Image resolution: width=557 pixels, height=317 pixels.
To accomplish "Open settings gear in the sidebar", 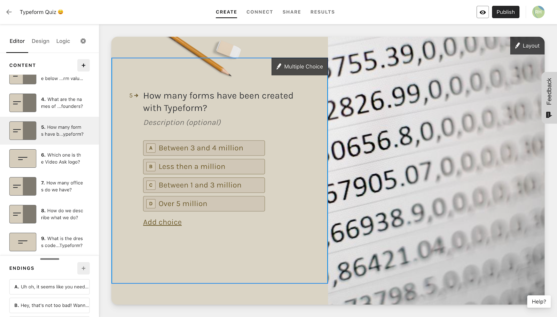I will tap(83, 41).
